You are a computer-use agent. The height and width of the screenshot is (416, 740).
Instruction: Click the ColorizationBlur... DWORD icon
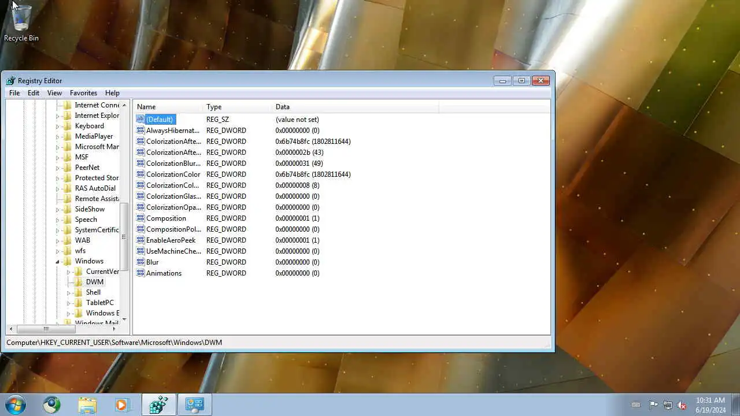[x=140, y=164]
